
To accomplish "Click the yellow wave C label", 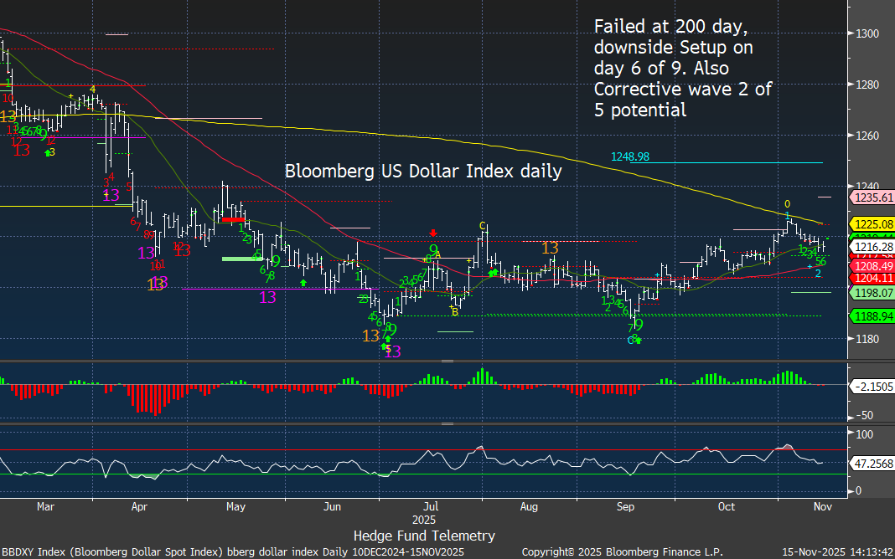I will pyautogui.click(x=483, y=225).
